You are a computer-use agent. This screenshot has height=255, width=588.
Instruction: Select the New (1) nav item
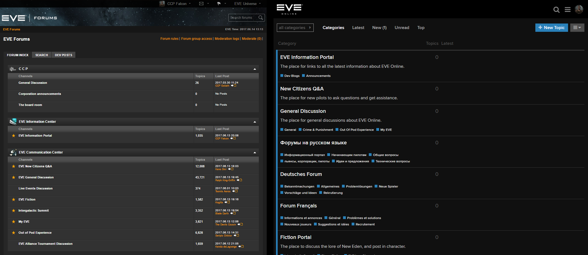[x=379, y=28]
